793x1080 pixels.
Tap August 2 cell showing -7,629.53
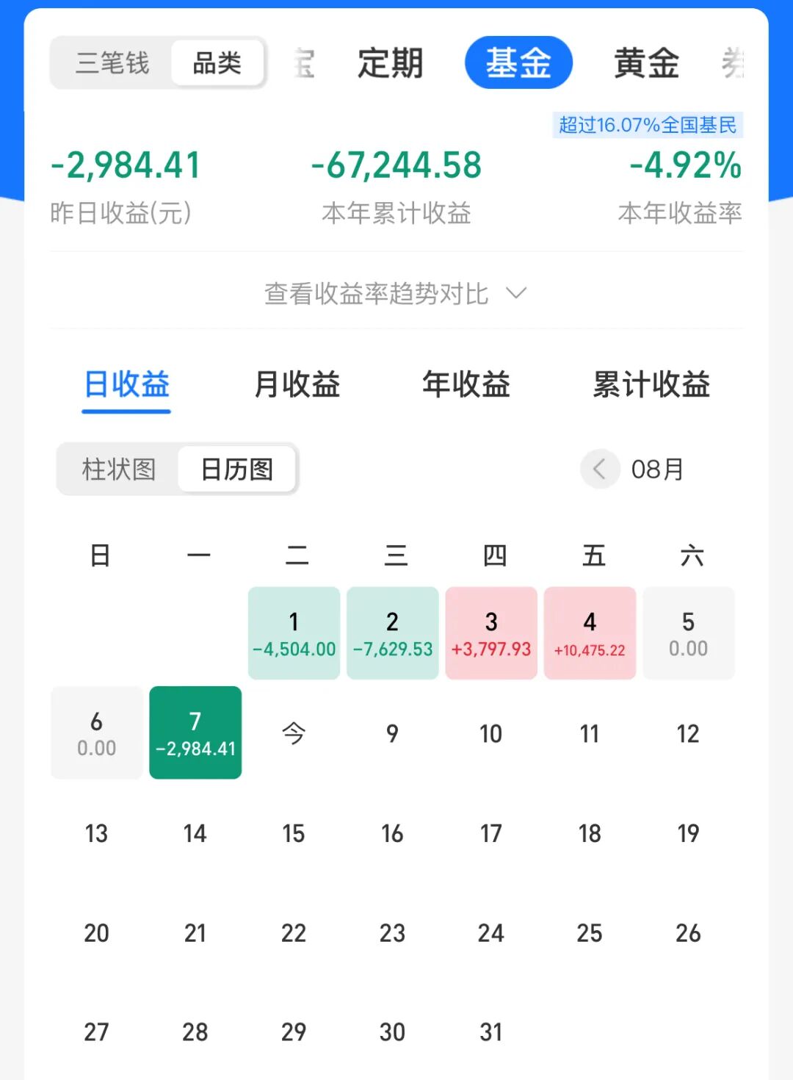click(392, 633)
